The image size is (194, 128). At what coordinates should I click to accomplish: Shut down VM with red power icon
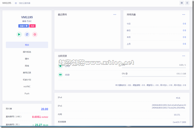point(35,34)
